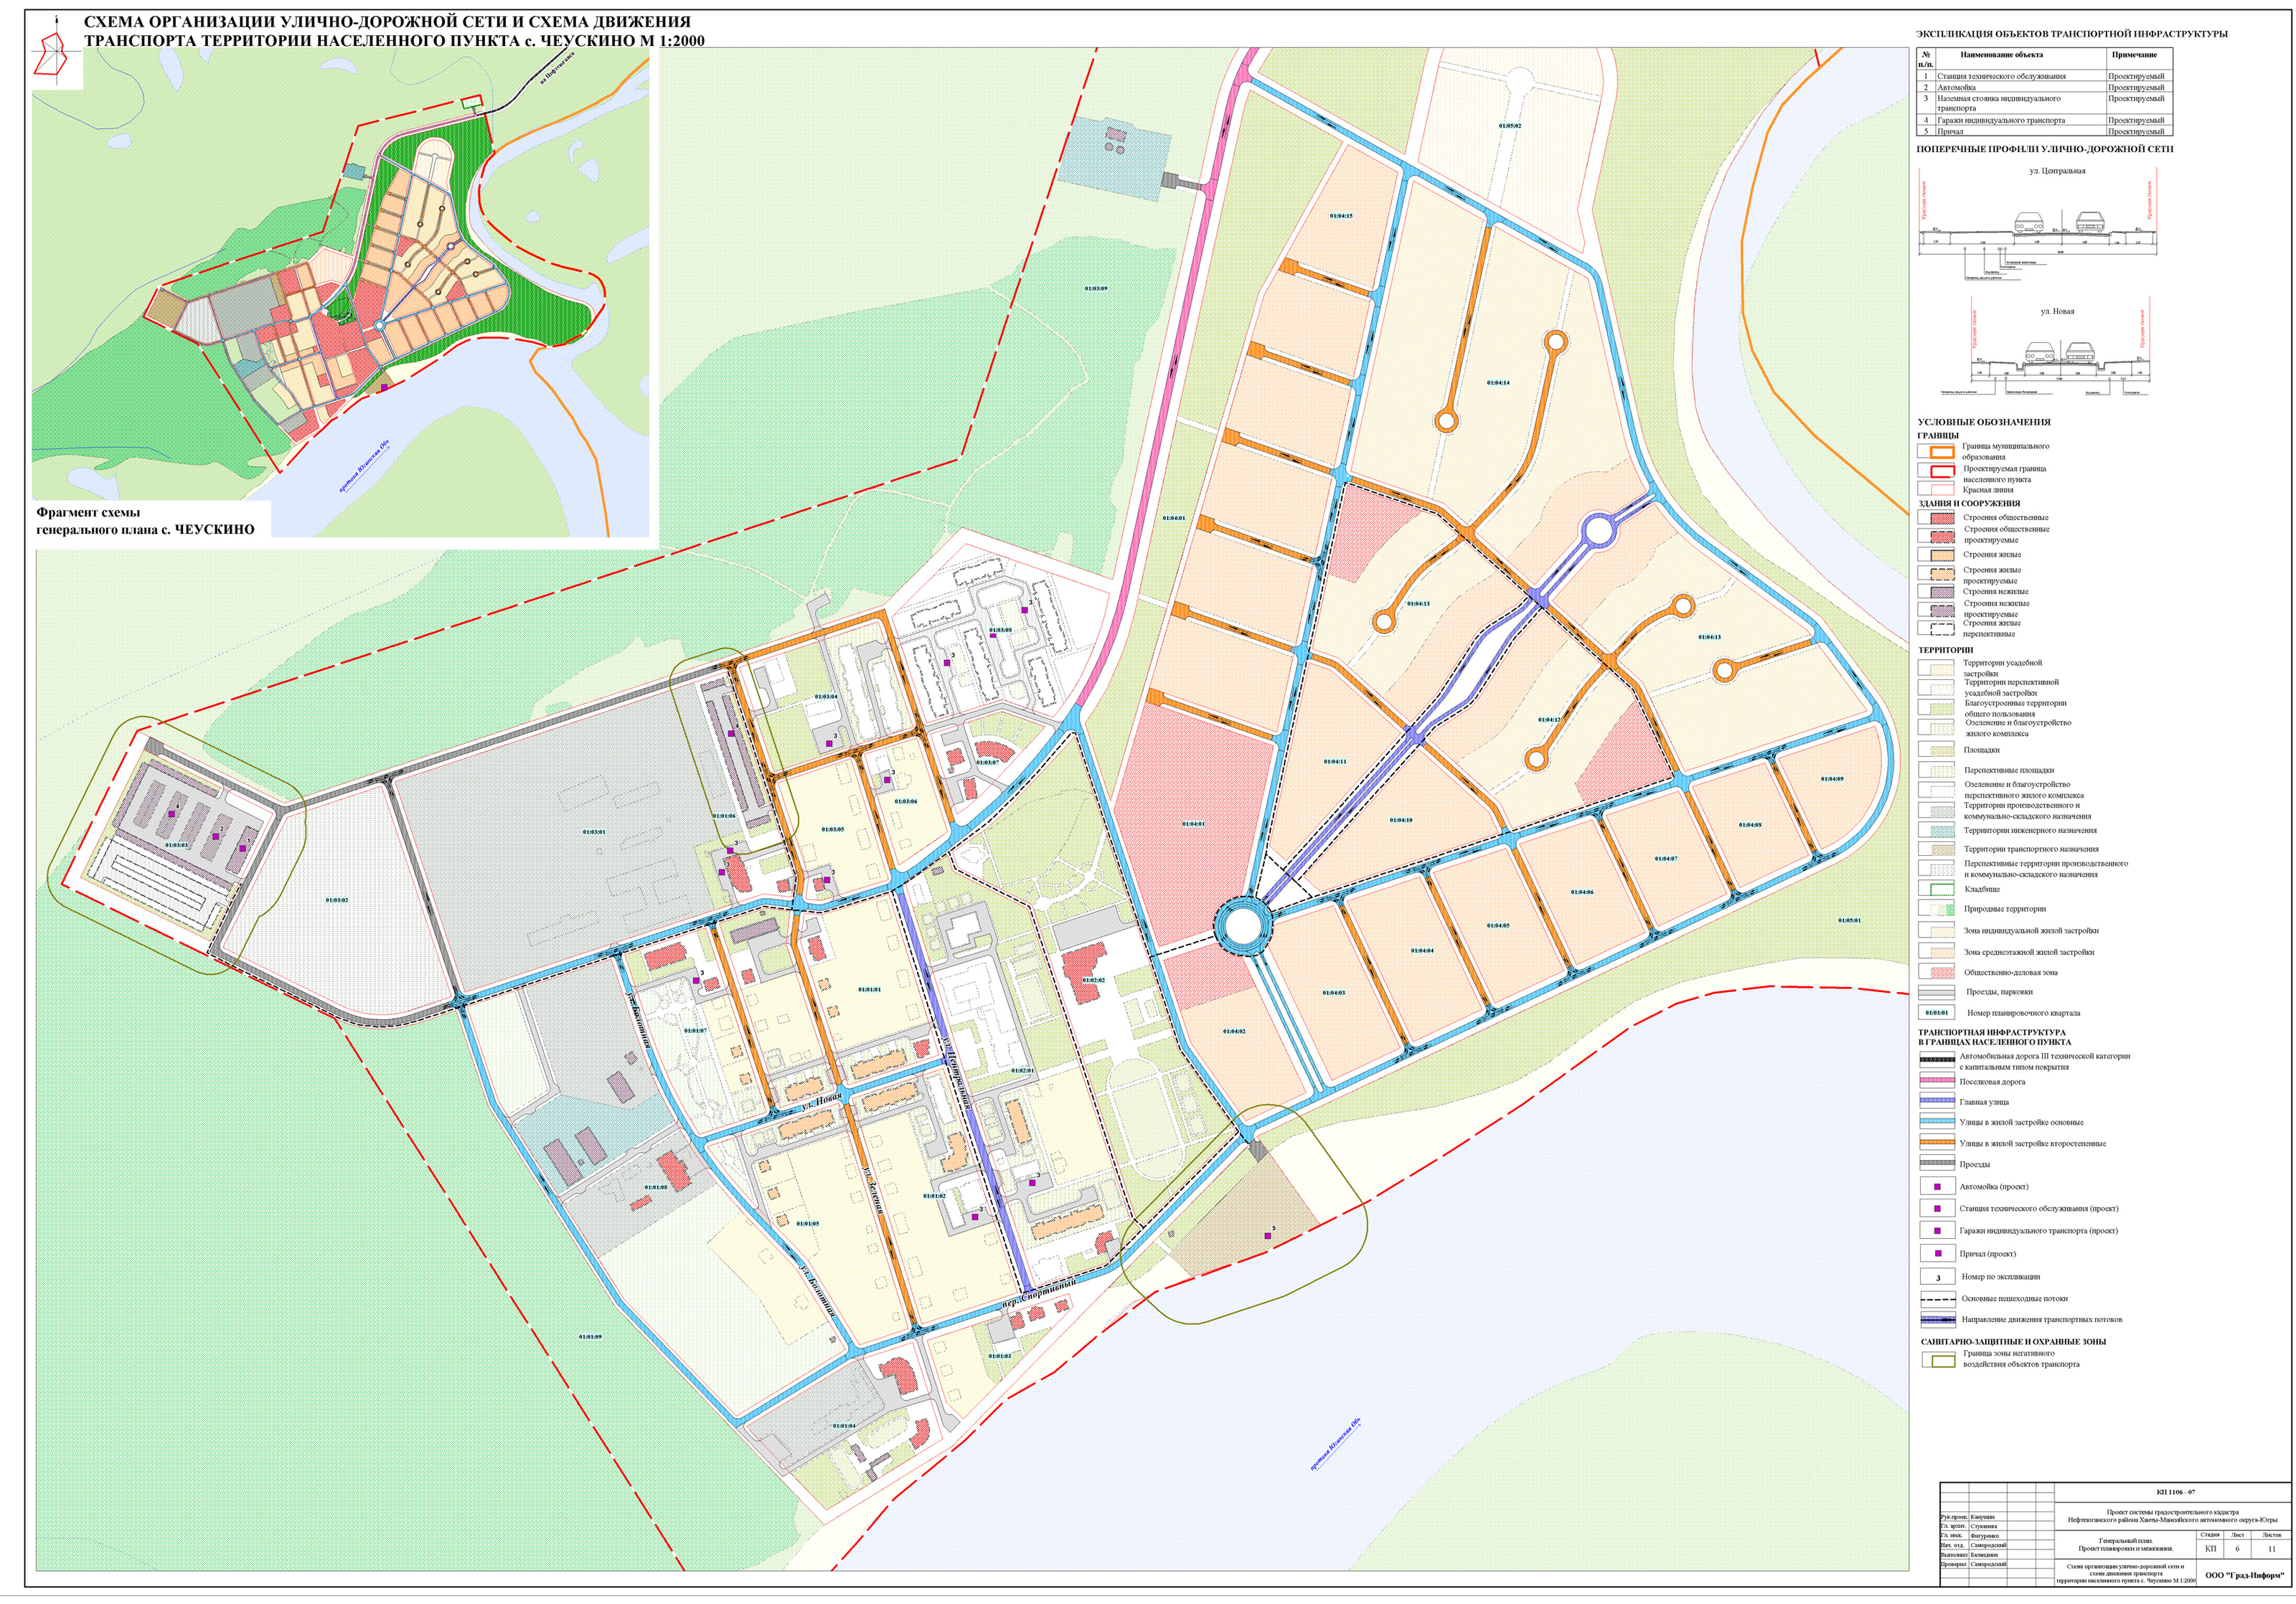2296x1604 pixels.
Task: Click the 'Территории транспортного назначения' brown swatch
Action: (1936, 849)
